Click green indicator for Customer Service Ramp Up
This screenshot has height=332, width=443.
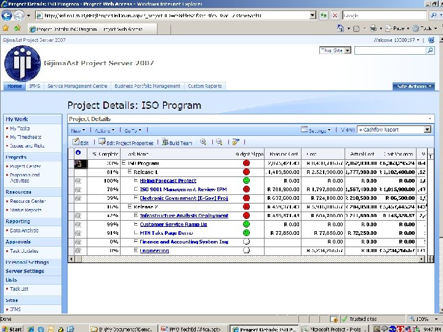pos(246,224)
